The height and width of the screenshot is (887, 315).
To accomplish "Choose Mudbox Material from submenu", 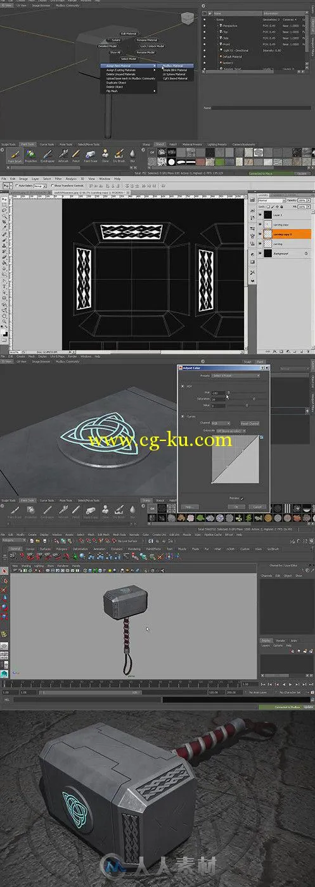I will (x=175, y=66).
